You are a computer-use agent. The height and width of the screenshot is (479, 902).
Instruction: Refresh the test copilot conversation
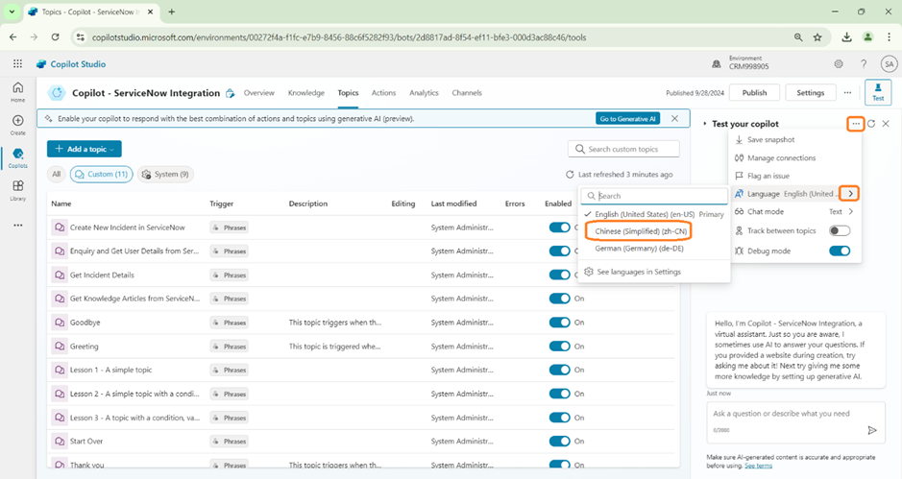(x=870, y=124)
